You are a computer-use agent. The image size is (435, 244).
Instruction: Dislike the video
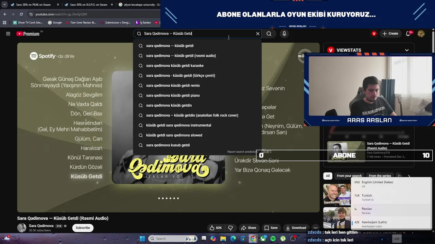click(230, 228)
